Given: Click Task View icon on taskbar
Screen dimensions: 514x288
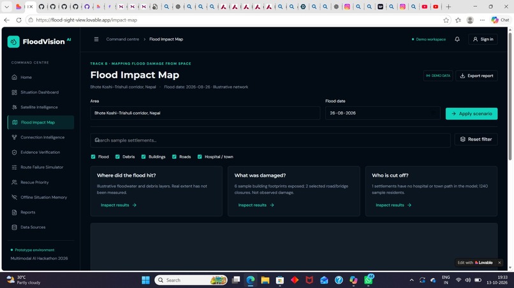Looking at the screenshot, I should click(x=236, y=280).
